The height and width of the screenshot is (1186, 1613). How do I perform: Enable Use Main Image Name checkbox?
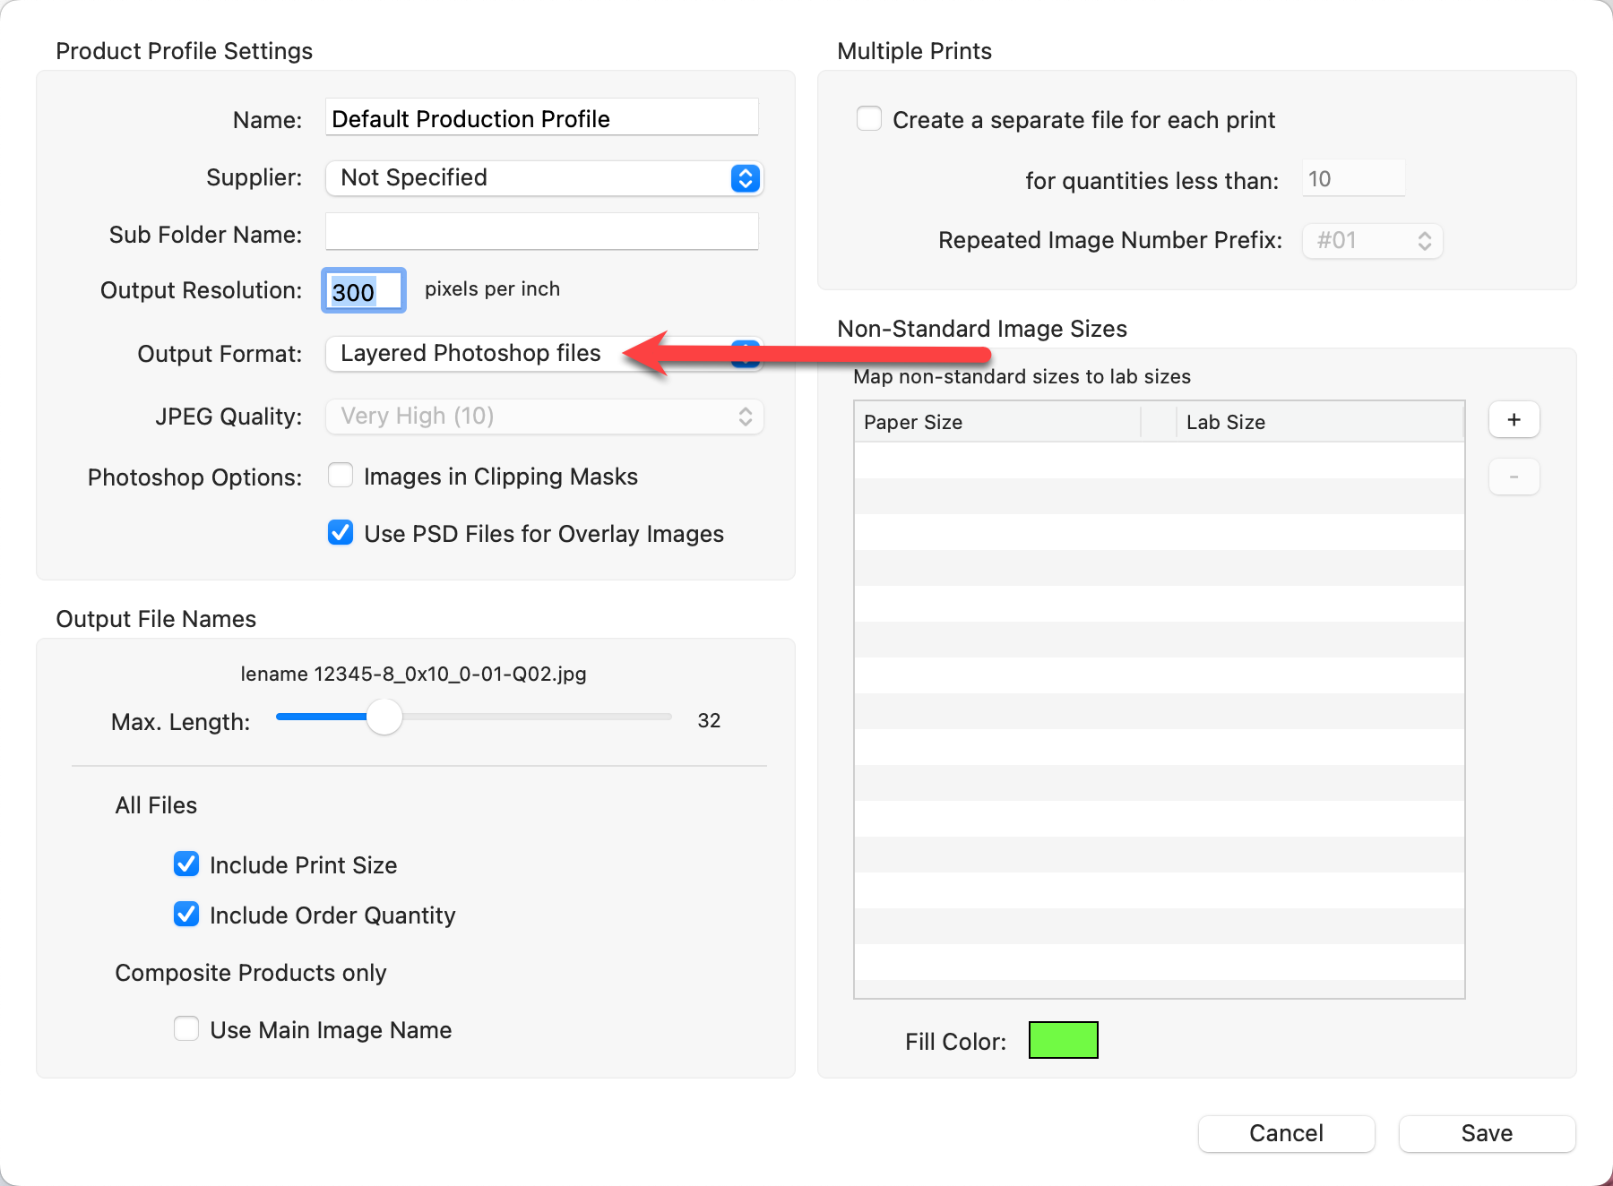[186, 1029]
